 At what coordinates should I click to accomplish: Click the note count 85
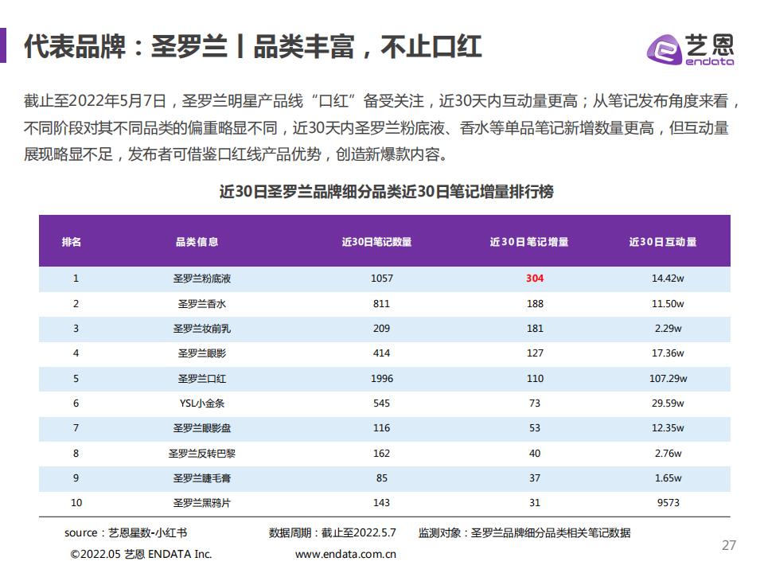pyautogui.click(x=381, y=478)
